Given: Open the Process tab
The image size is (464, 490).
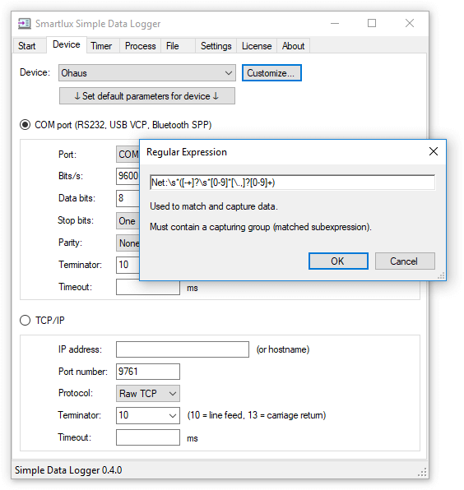Looking at the screenshot, I should pos(141,46).
